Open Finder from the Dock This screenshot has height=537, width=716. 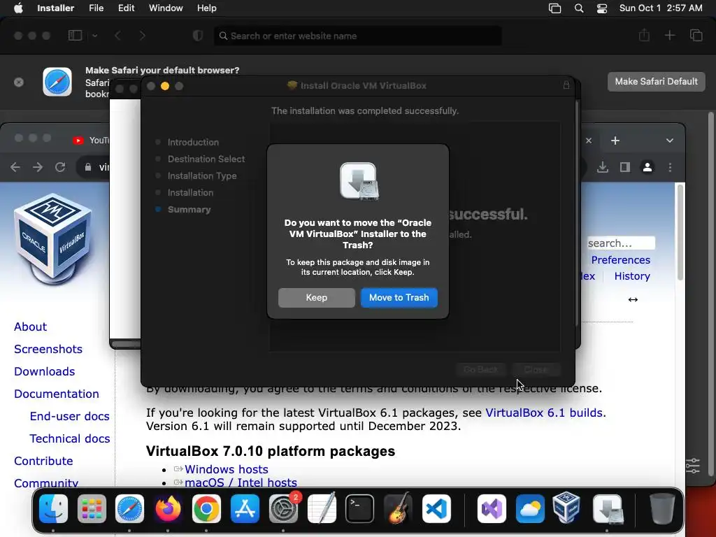pyautogui.click(x=53, y=509)
